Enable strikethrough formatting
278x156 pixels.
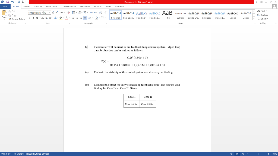[43, 18]
